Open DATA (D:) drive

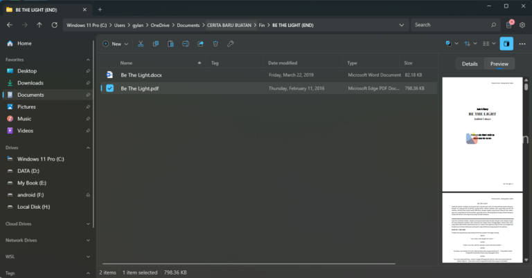coord(48,171)
